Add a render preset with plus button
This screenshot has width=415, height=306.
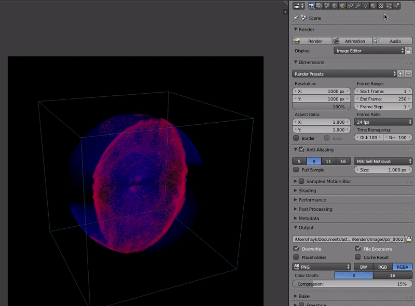click(x=400, y=74)
